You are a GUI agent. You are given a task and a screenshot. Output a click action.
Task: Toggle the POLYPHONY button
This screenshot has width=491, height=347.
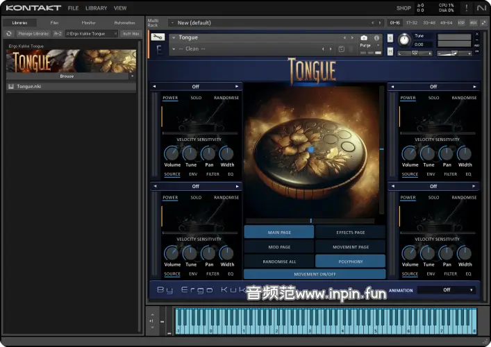pyautogui.click(x=351, y=261)
